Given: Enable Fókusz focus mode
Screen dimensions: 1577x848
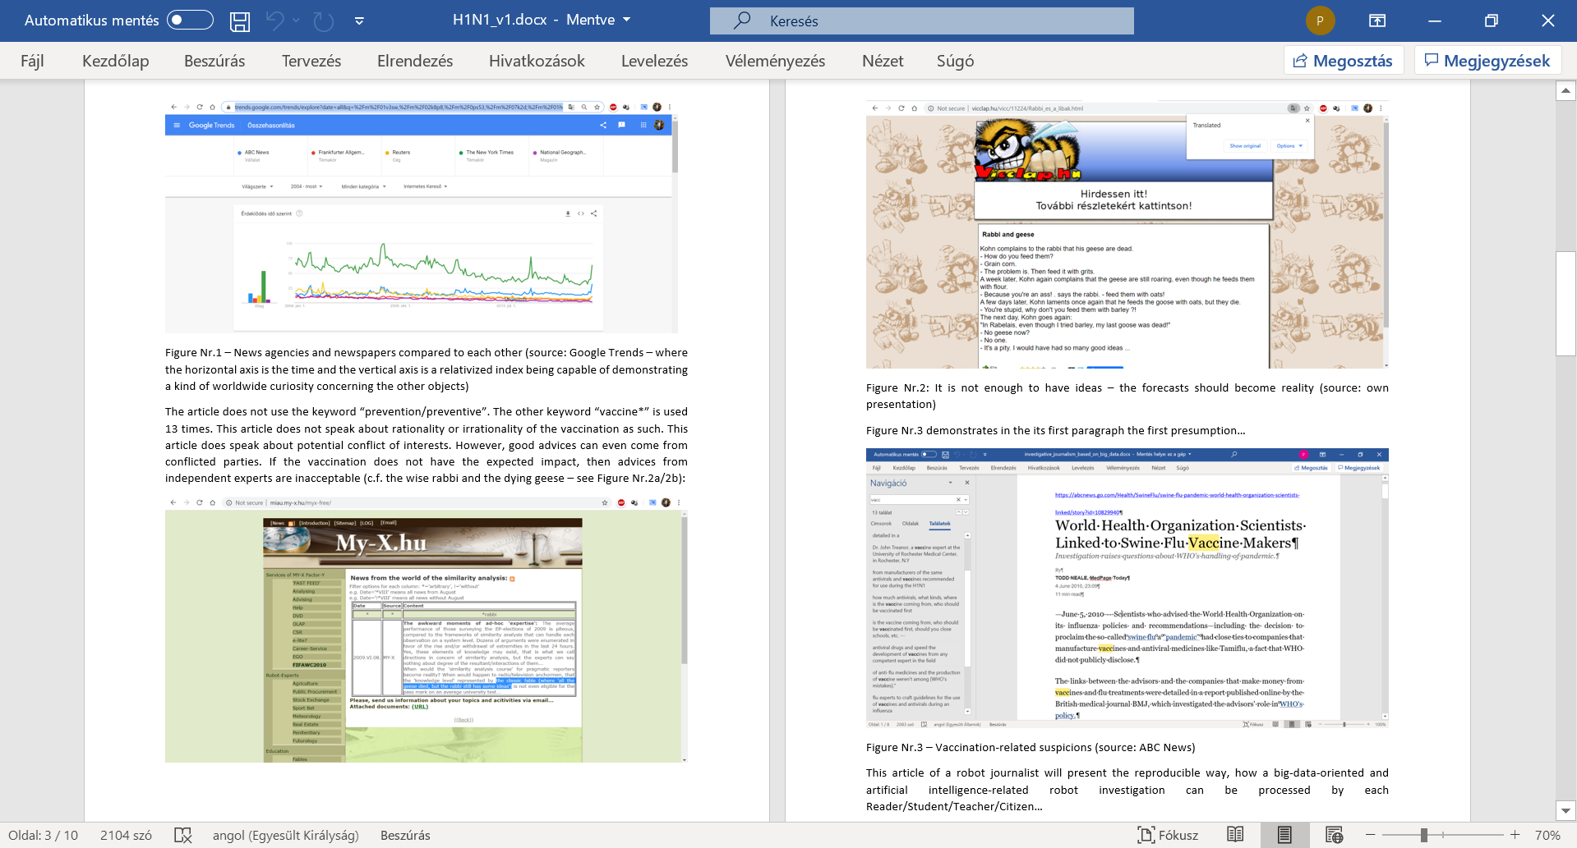Looking at the screenshot, I should (x=1168, y=835).
